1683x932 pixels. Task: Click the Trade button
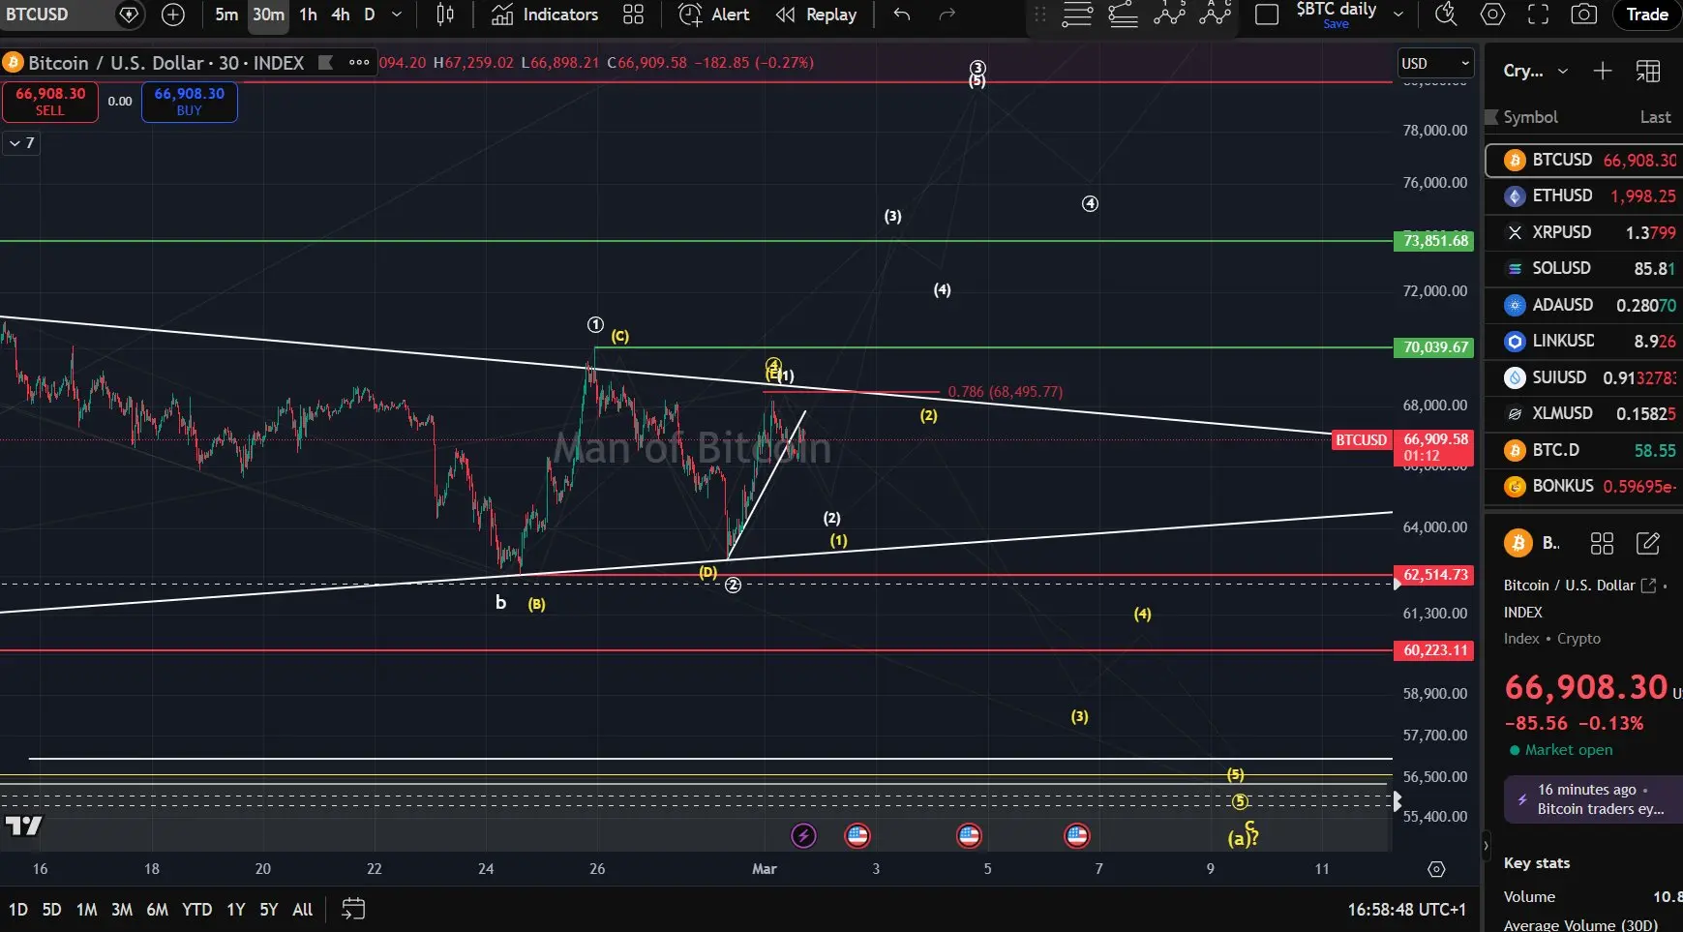[x=1646, y=15]
